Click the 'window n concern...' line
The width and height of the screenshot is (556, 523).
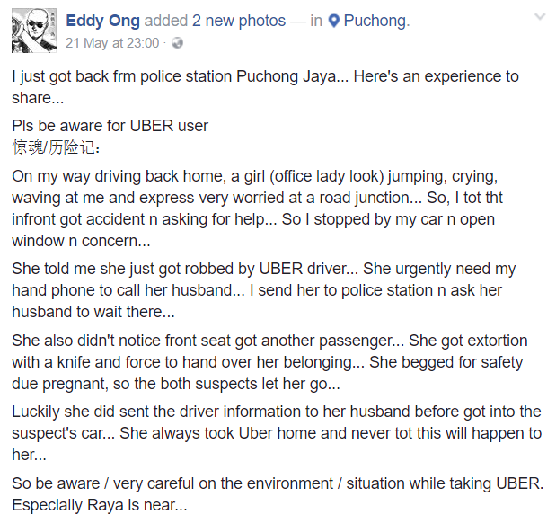(81, 241)
